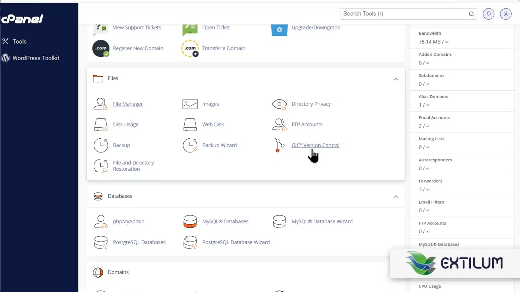Click the MySQL Database Wizard icon
This screenshot has height=292, width=520.
coord(279,221)
